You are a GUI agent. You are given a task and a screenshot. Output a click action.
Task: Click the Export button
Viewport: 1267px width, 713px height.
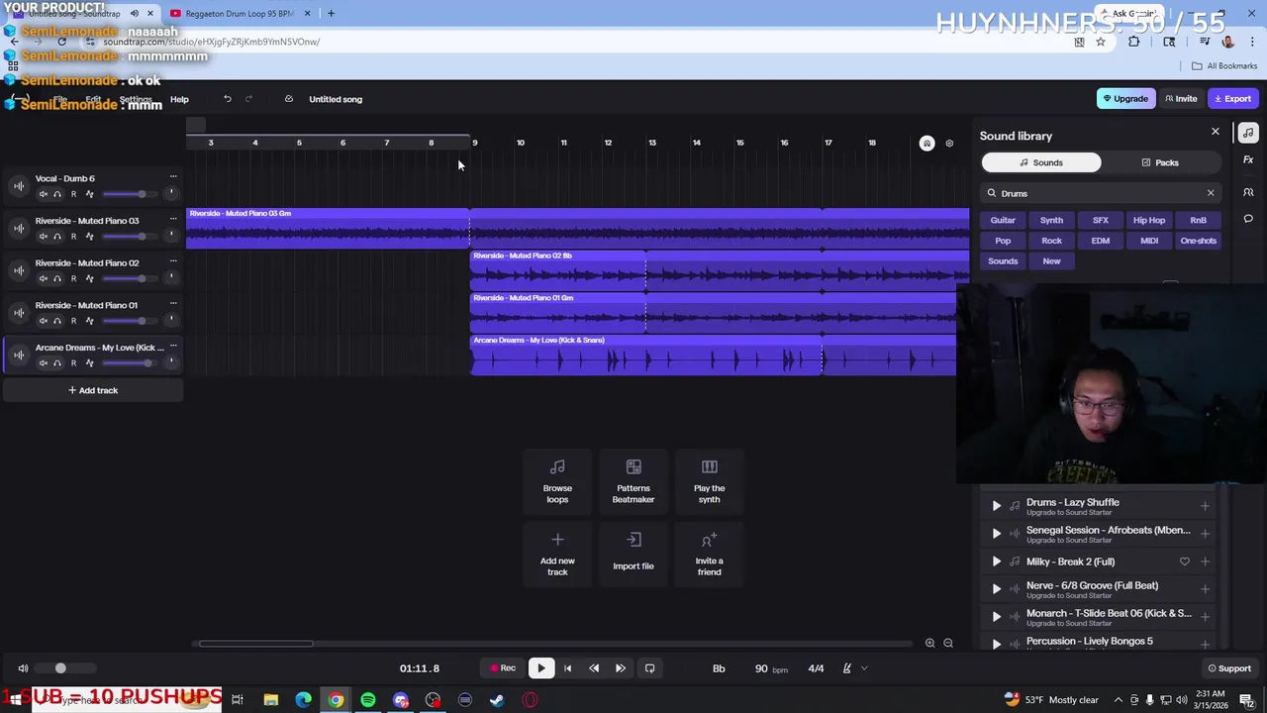[1233, 99]
